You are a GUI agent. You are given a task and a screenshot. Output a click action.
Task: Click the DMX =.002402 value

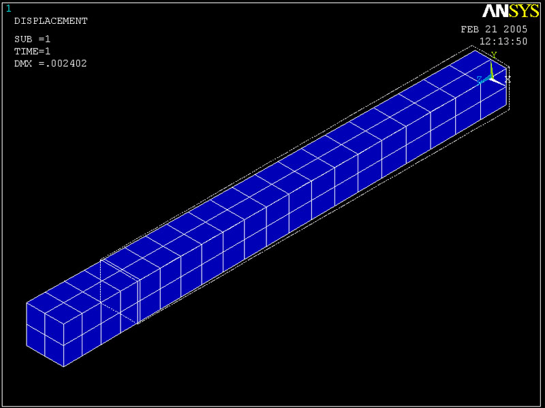coord(50,63)
